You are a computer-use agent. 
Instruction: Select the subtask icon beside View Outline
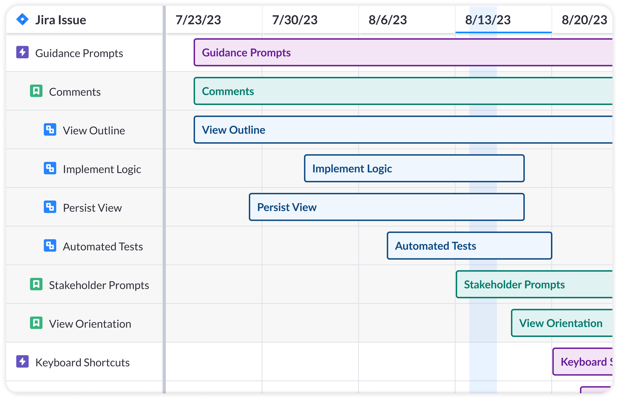point(50,130)
